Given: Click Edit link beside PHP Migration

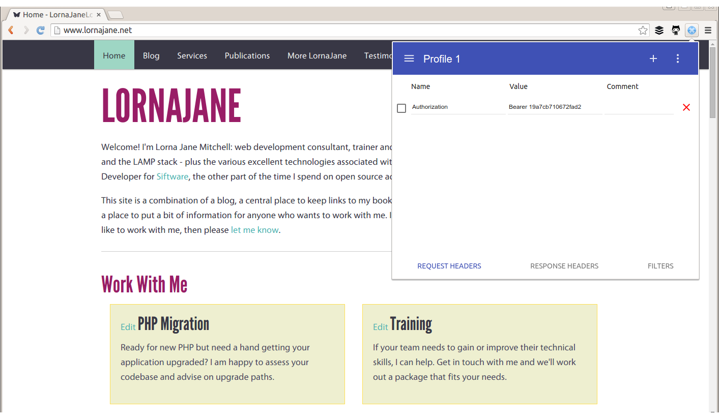Looking at the screenshot, I should point(128,327).
